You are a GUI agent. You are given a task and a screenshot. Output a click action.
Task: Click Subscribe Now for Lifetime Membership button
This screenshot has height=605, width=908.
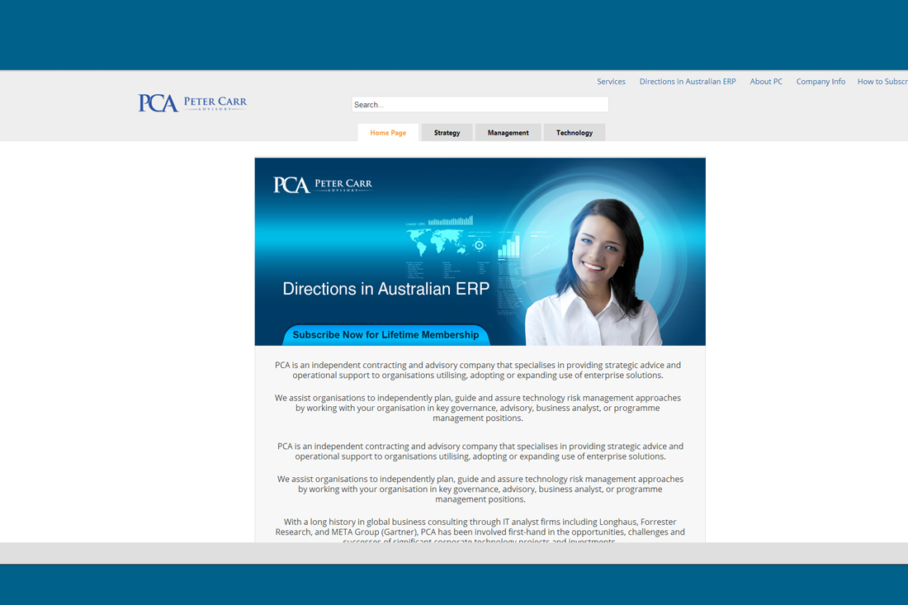[x=385, y=334]
